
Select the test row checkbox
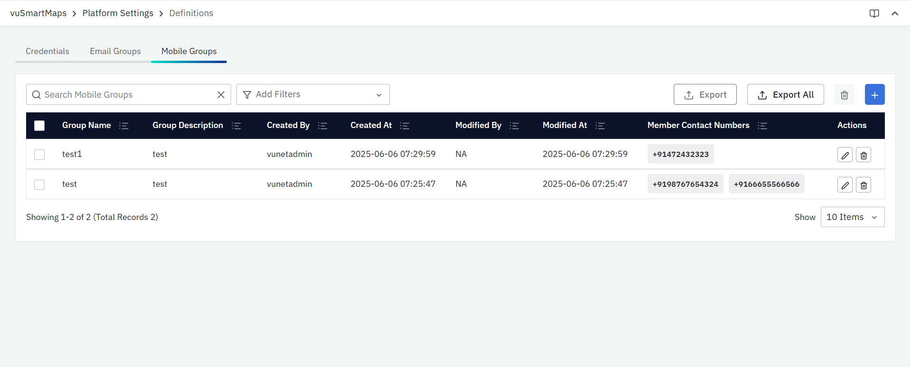coord(39,184)
